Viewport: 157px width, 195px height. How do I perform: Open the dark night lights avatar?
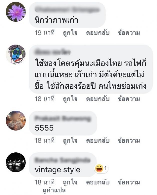[x=16, y=162]
